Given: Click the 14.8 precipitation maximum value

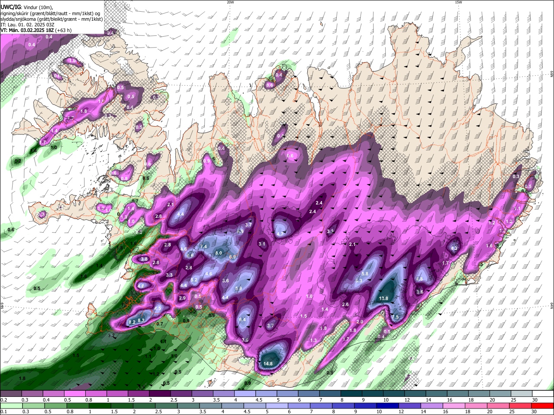Looking at the screenshot, I should pyautogui.click(x=268, y=364).
